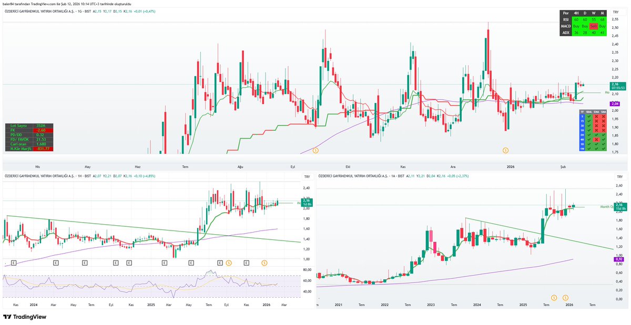
Task: Click the purple 2,04 moving average price label
Action: (x=615, y=104)
